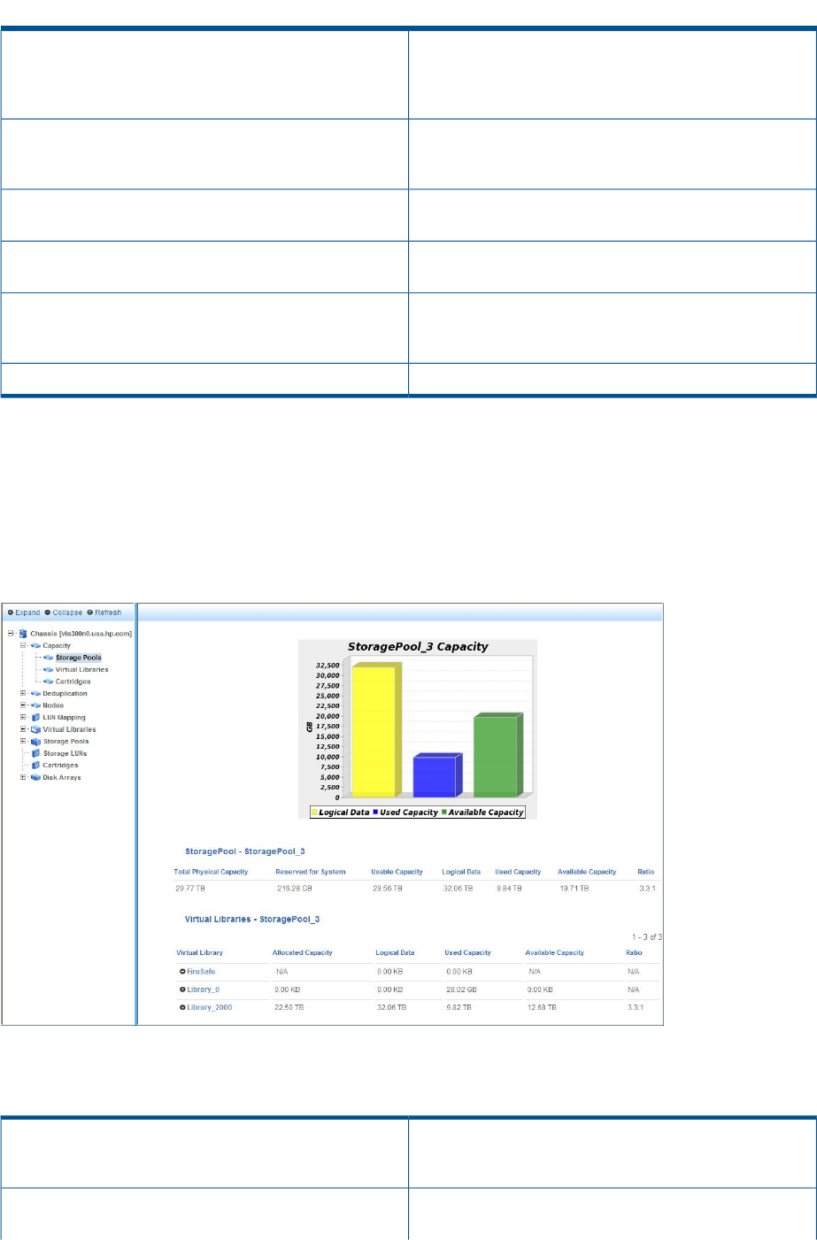Click the Deduplication node icon
817x1240 pixels.
point(35,694)
